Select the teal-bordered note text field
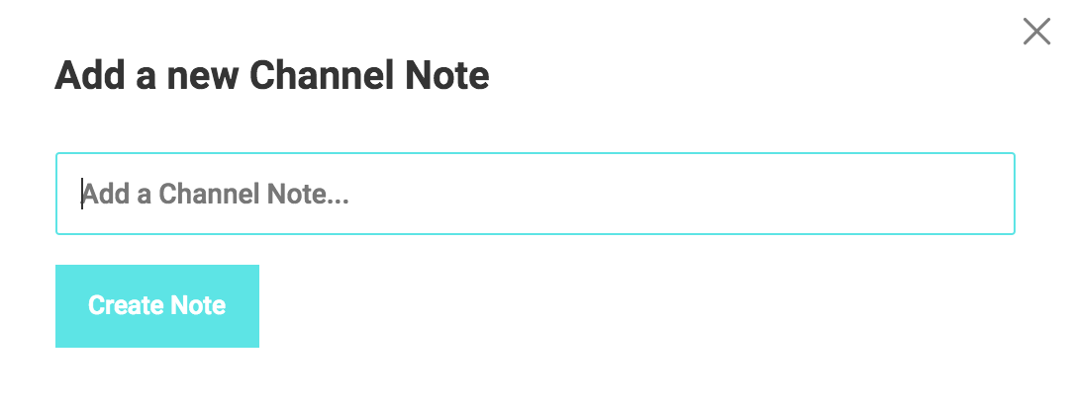Viewport: 1073px width, 405px height. tap(535, 194)
